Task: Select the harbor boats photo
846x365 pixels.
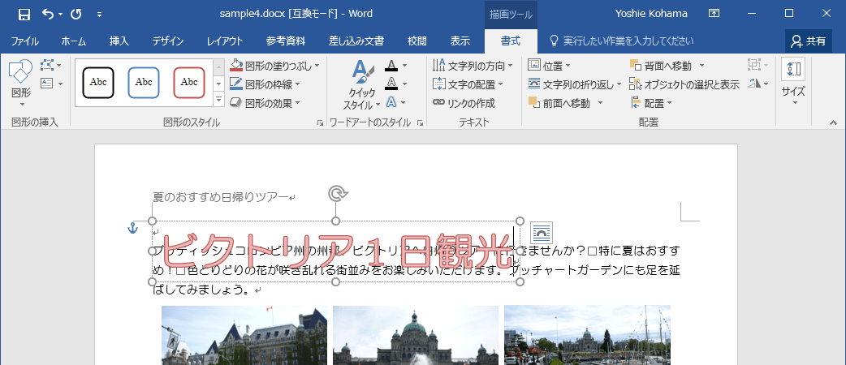Action: [587, 335]
